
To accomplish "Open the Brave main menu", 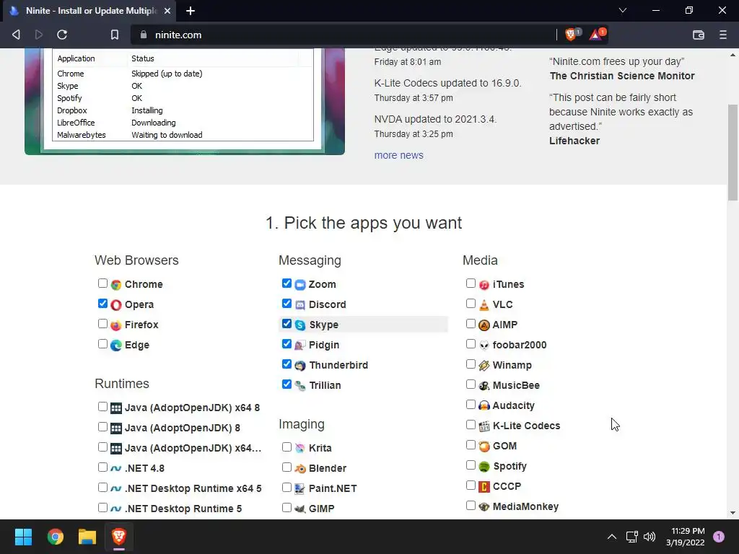I will coord(723,35).
